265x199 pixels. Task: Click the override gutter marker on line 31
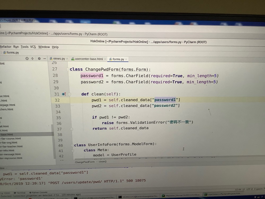[x=64, y=94]
